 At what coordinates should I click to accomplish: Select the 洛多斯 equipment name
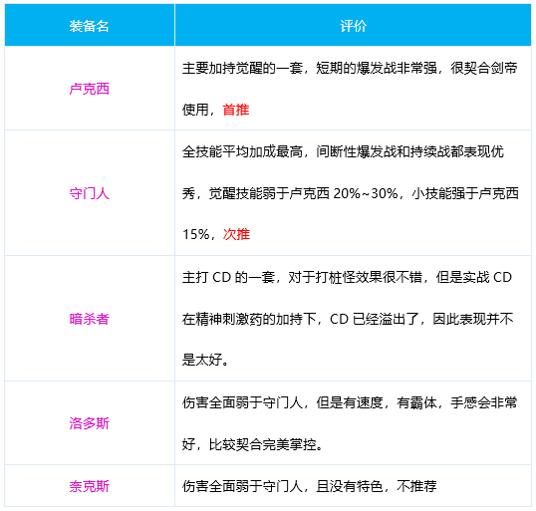tap(90, 423)
